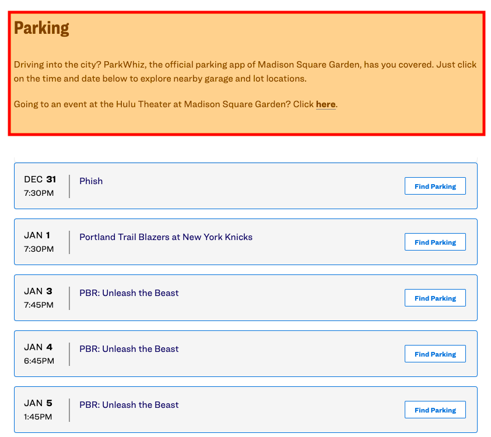Viewport: 491px width, 437px height.
Task: Click the 1:45PM time text
Action: point(38,417)
